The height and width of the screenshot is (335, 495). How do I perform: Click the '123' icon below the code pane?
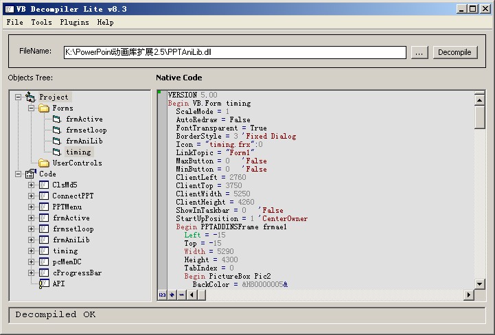162,295
